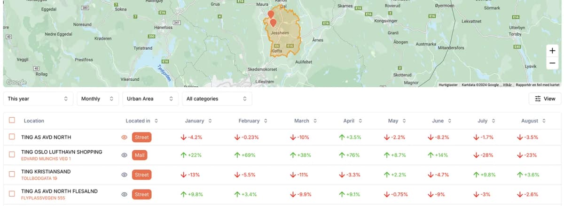Click the lower red map pin near Jessheim
Image resolution: width=564 pixels, height=206 pixels.
(x=273, y=23)
